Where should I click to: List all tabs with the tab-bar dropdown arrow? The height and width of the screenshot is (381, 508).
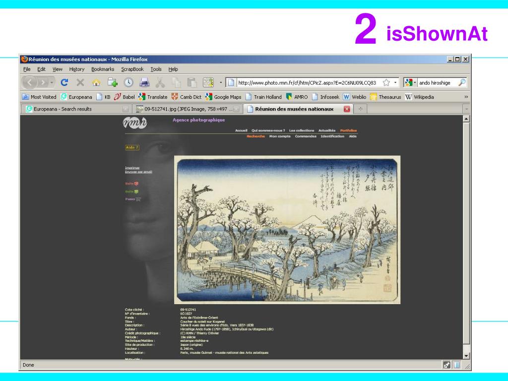point(466,109)
